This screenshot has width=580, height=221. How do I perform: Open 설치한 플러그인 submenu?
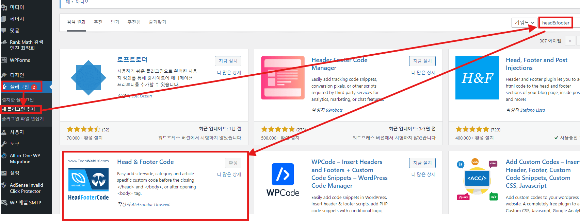pos(18,99)
